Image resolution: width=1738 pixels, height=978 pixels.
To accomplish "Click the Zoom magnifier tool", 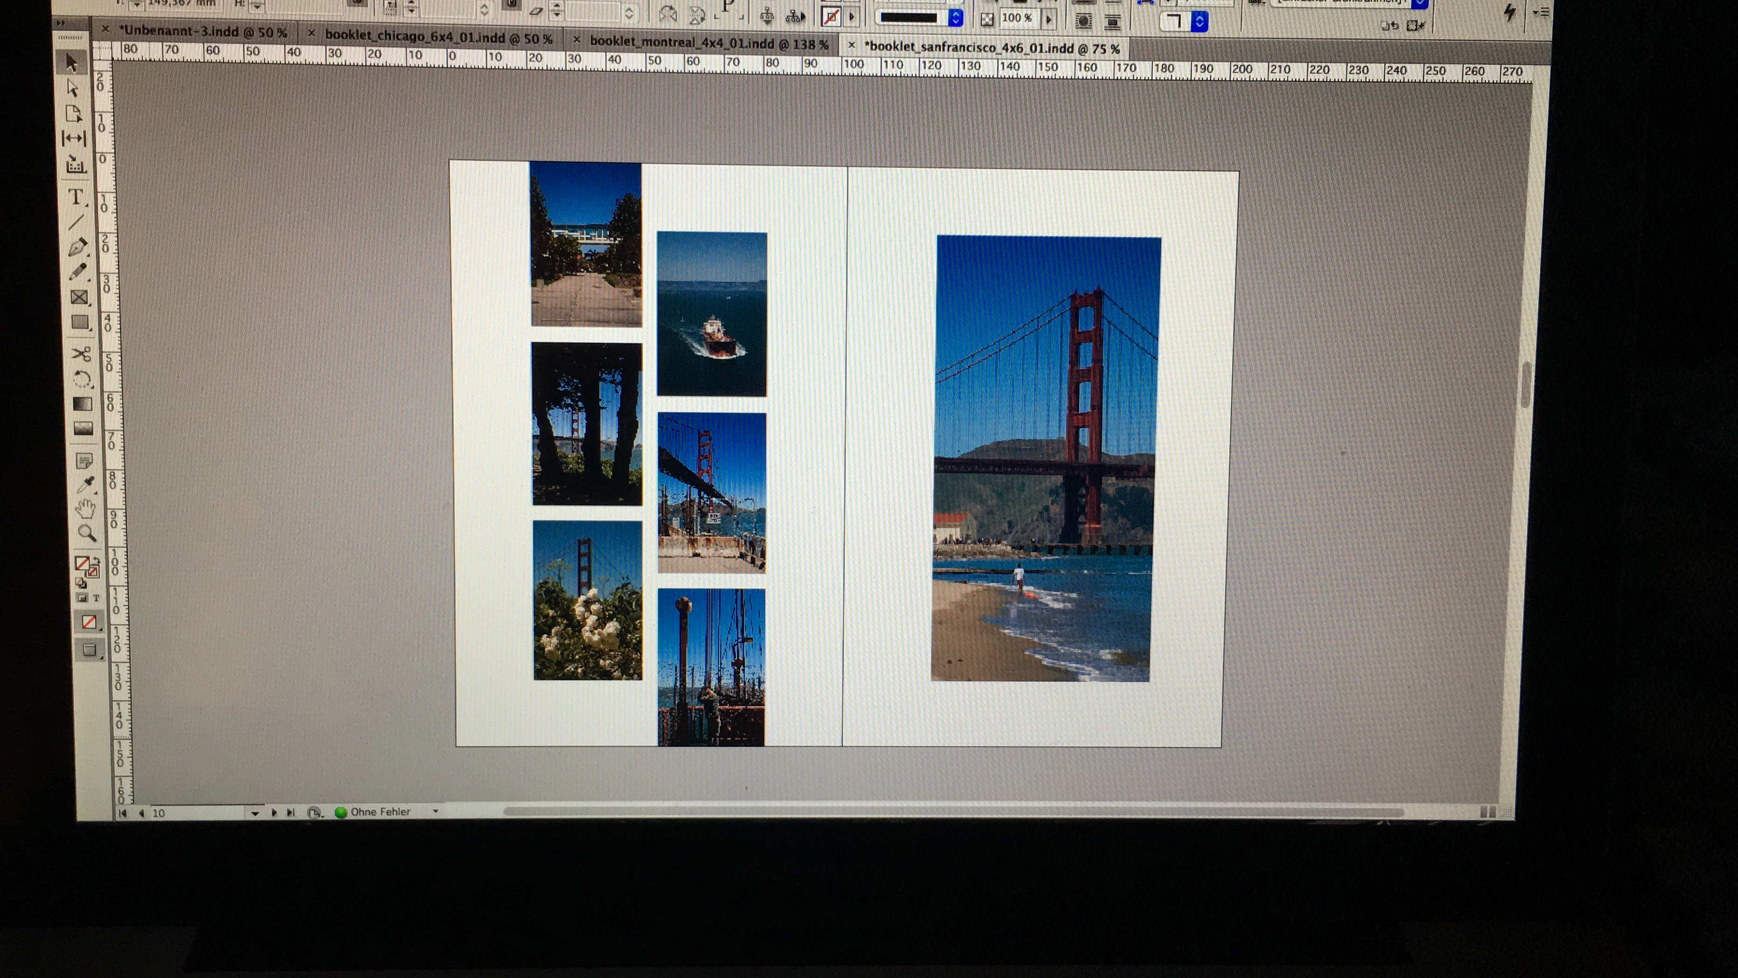I will 86,533.
